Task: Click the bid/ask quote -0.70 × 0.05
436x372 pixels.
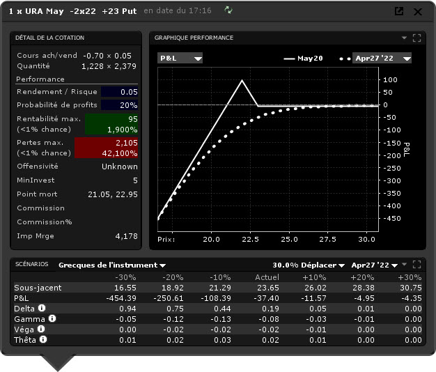Action: pos(107,56)
